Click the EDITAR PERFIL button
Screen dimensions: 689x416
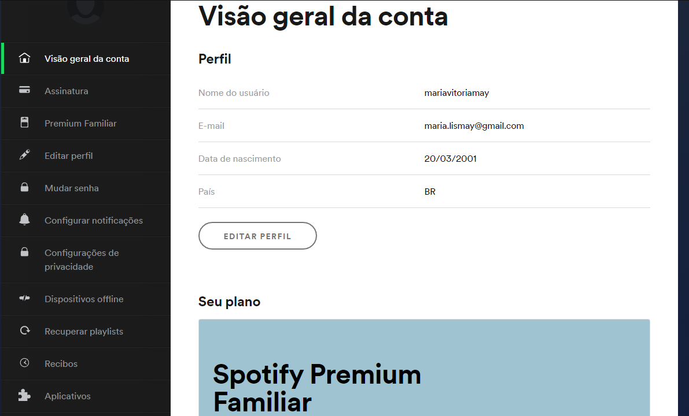(257, 236)
